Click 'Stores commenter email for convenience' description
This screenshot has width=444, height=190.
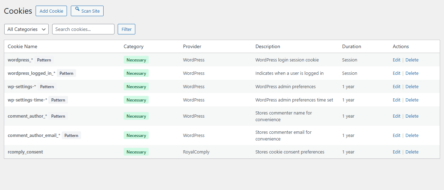tap(284, 136)
